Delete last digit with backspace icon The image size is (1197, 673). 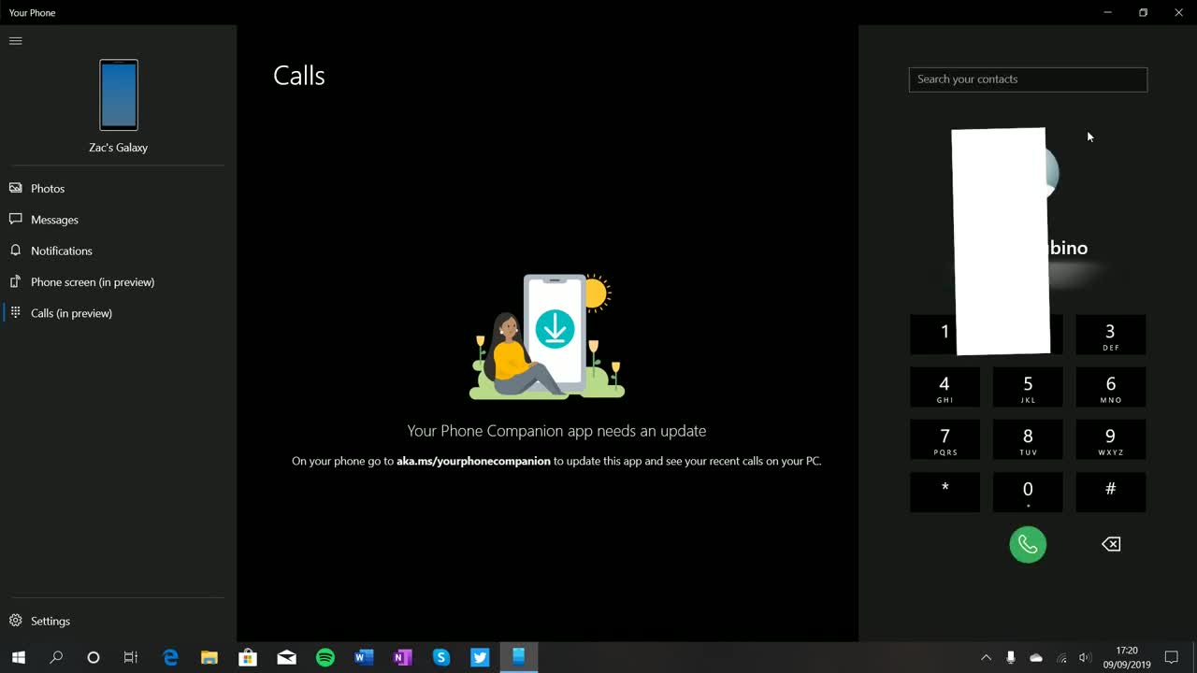(1110, 544)
